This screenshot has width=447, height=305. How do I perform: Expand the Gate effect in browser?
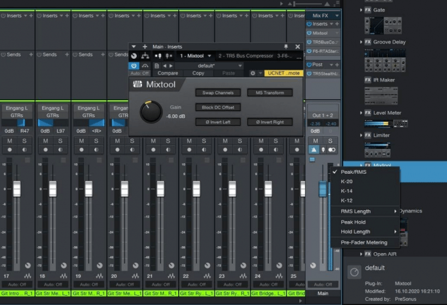361,10
